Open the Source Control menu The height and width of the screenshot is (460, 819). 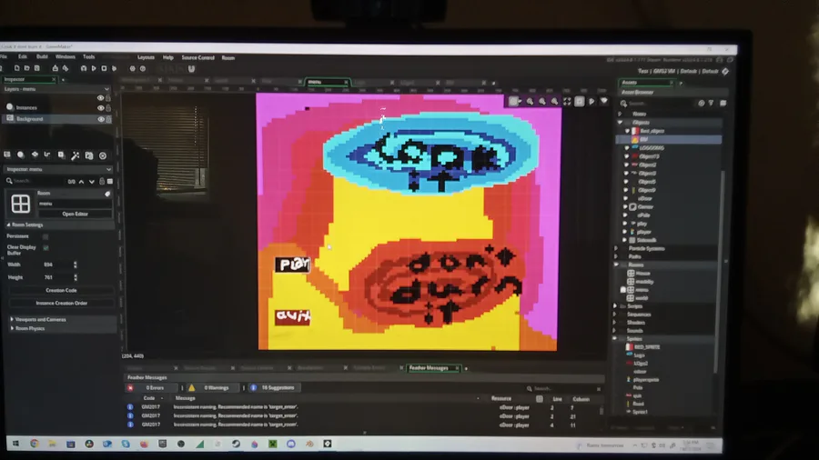[198, 57]
